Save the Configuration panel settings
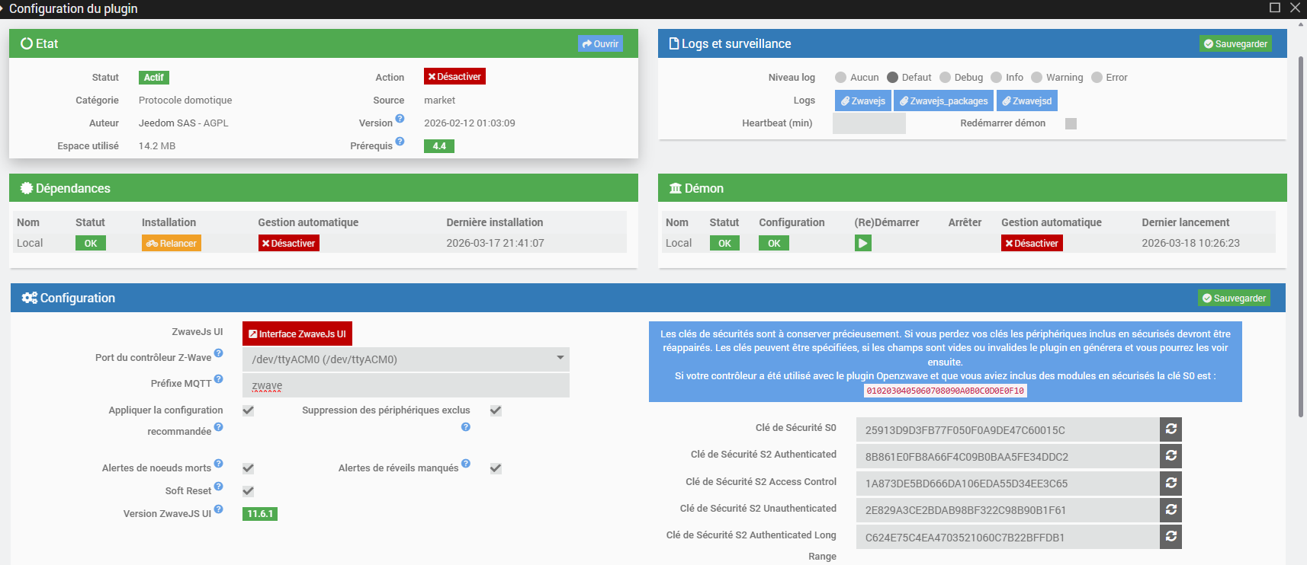Viewport: 1307px width, 565px height. point(1234,298)
